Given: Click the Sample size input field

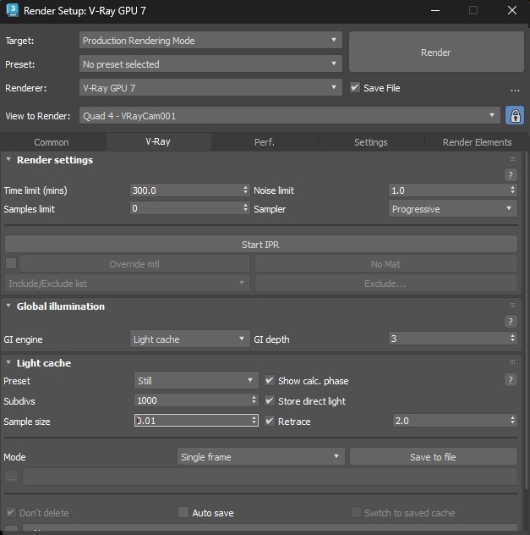Looking at the screenshot, I should (x=193, y=421).
